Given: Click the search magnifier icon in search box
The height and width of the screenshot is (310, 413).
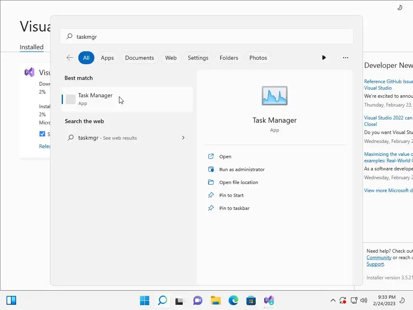Looking at the screenshot, I should click(x=69, y=36).
